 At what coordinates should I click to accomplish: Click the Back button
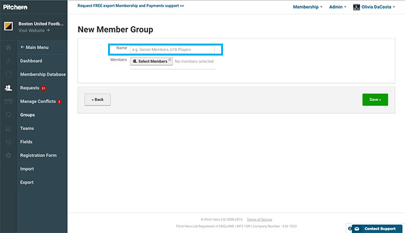pyautogui.click(x=98, y=100)
